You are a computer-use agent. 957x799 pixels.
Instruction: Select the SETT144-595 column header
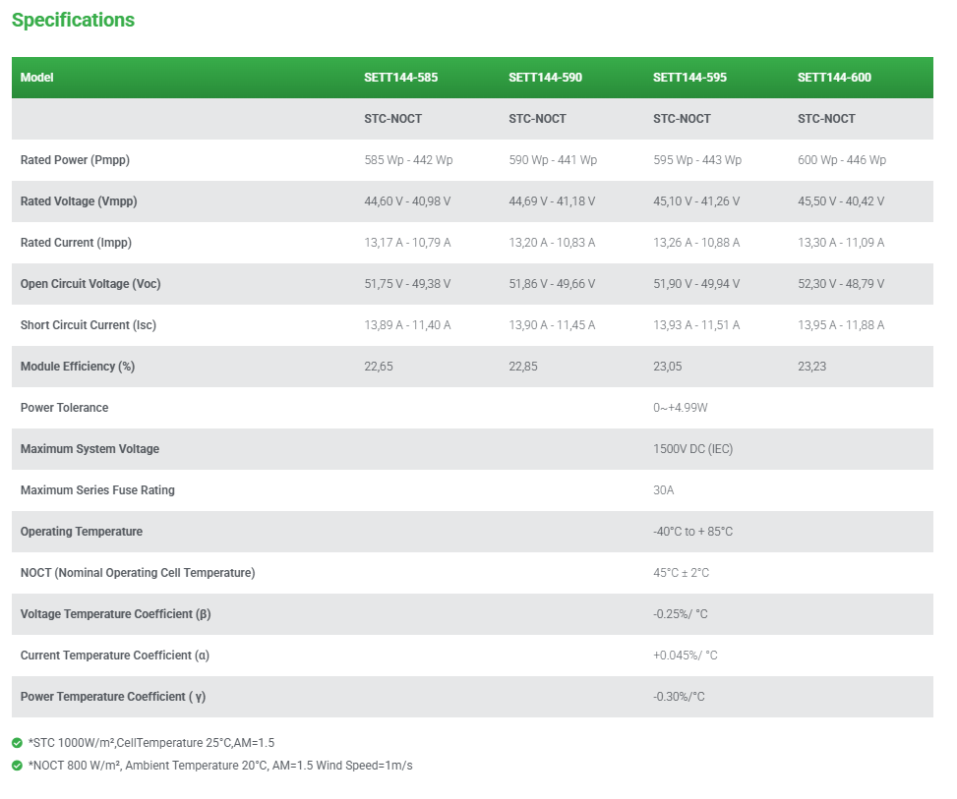[689, 78]
